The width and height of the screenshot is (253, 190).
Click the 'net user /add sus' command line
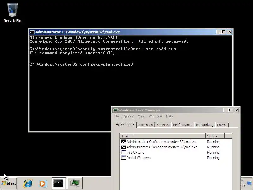103,49
